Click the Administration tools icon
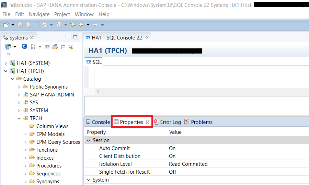Screen dimensions: 309x185 click(33, 47)
